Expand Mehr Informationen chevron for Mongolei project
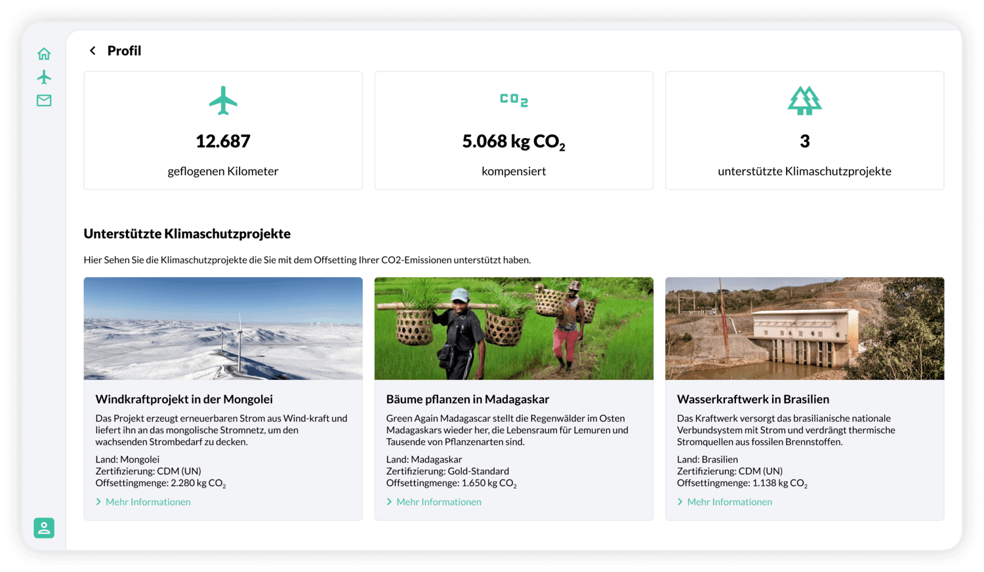 [x=98, y=502]
